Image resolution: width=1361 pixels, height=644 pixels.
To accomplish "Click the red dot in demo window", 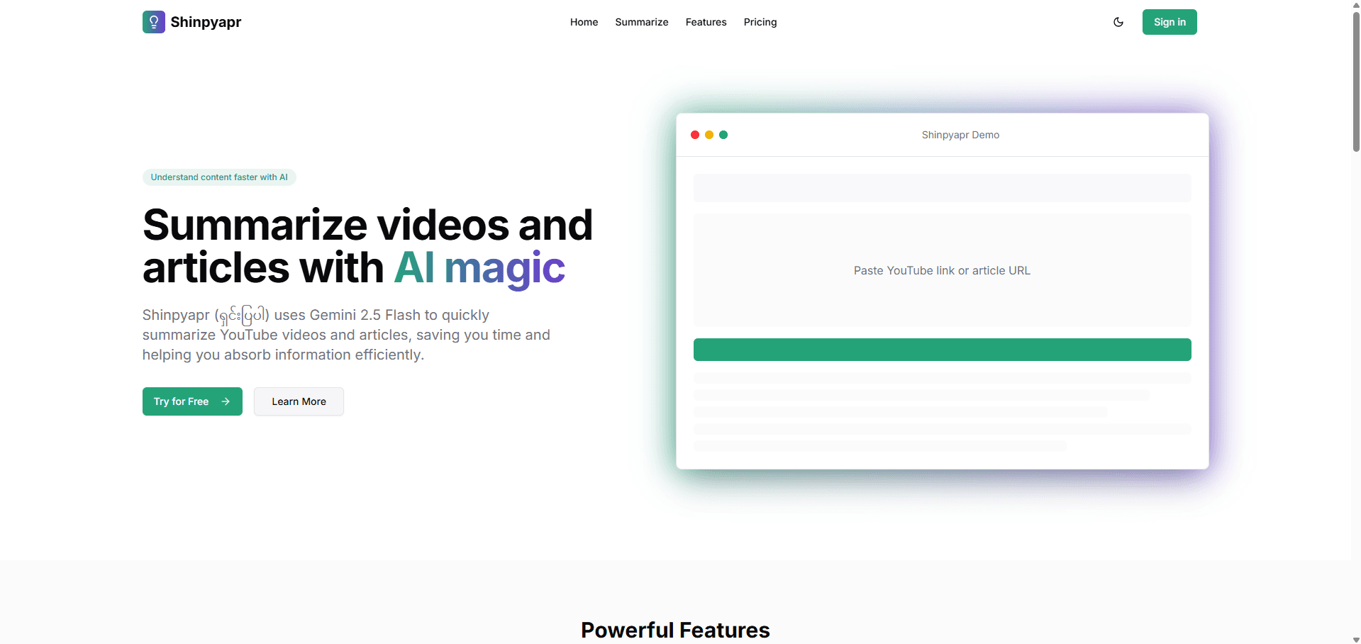I will coord(695,135).
